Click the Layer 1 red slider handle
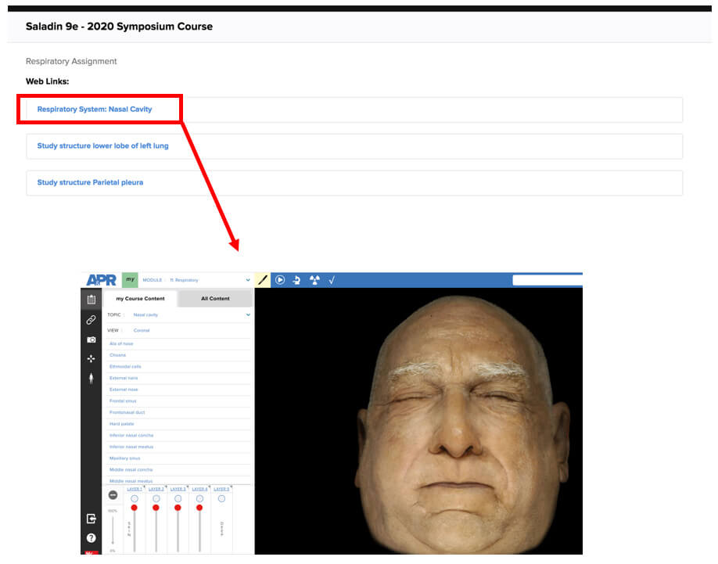The image size is (718, 564). click(x=135, y=508)
